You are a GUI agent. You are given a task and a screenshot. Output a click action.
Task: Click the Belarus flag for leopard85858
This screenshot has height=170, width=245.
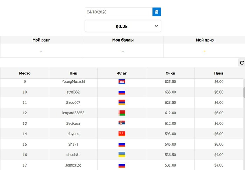[122, 113]
